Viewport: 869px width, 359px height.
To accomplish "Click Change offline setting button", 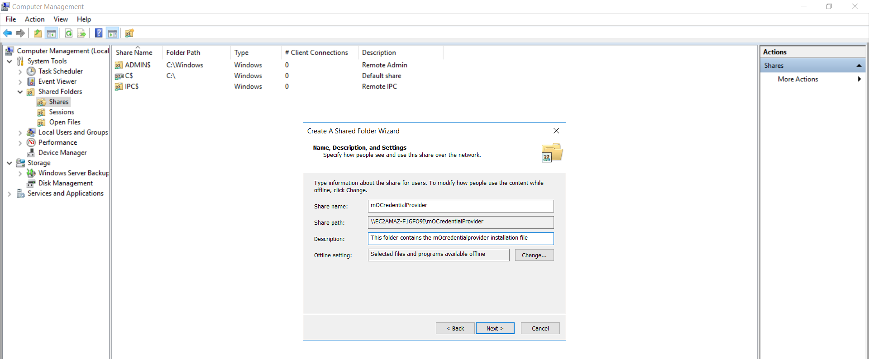I will tap(534, 255).
